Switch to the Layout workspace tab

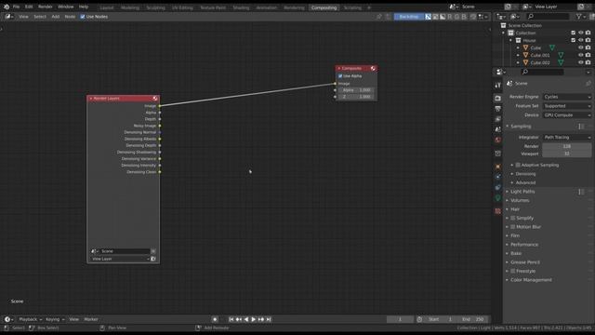107,7
